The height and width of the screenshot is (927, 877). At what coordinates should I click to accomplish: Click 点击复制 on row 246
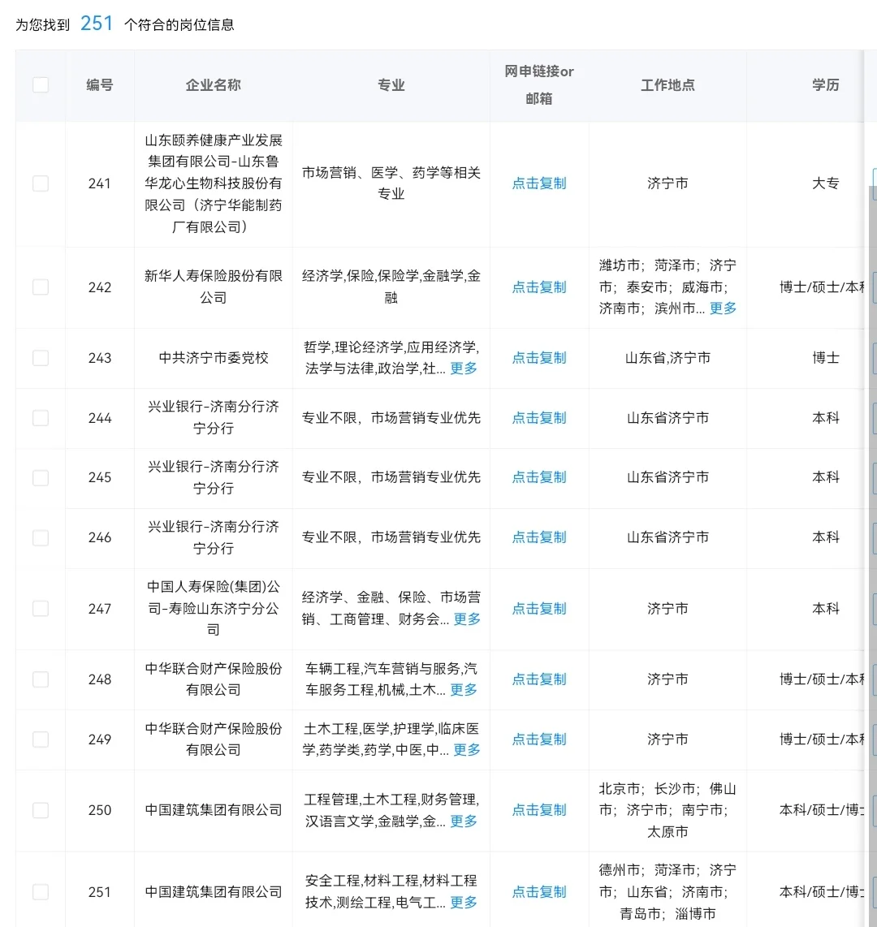[538, 537]
